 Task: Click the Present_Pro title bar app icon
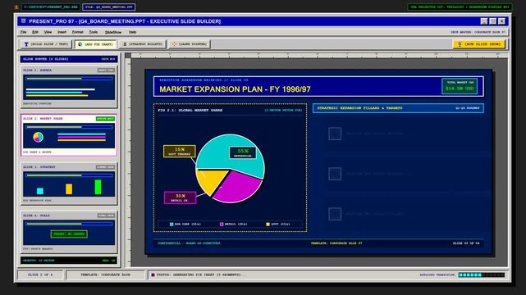(24, 21)
